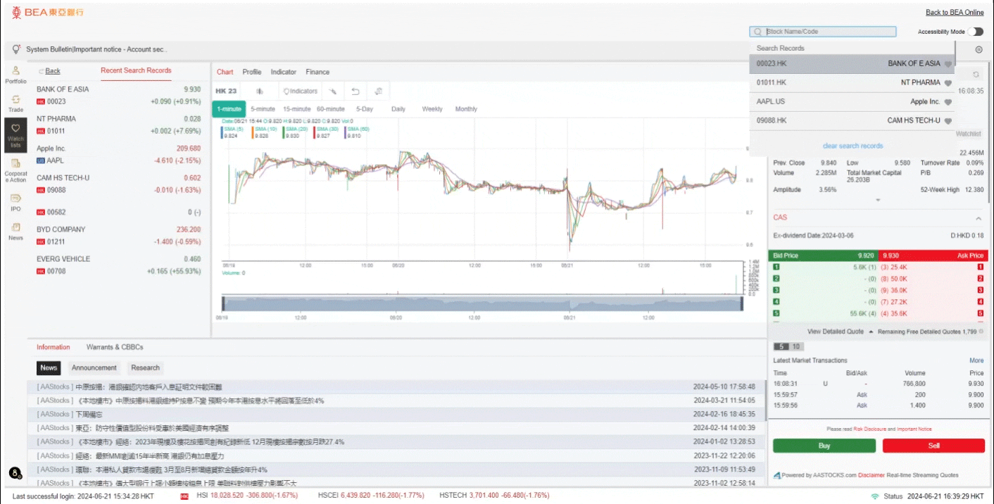Select the Monthly chart interval
Viewport: 994px width, 504px height.
point(466,109)
